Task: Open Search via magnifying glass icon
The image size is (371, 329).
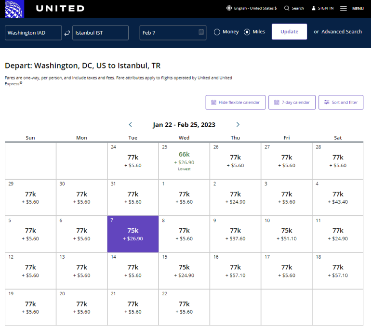Action: point(287,8)
